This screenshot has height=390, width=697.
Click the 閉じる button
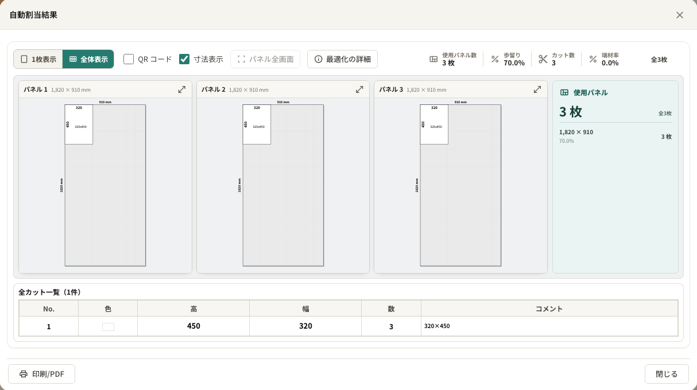tap(667, 374)
